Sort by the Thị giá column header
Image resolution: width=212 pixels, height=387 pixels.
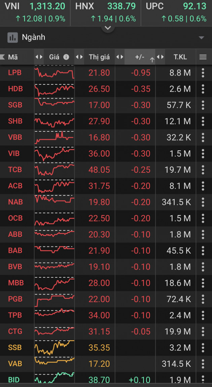(99, 57)
